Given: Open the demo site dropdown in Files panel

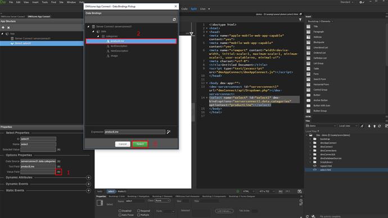Looking at the screenshot, I should [x=321, y=126].
